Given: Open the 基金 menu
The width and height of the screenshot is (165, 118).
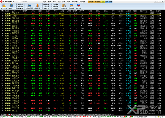Looking at the screenshot, I should 59,2.
